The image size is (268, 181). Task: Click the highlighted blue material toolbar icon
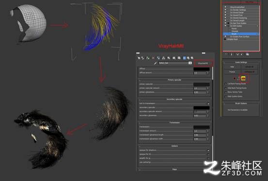pyautogui.click(x=184, y=58)
